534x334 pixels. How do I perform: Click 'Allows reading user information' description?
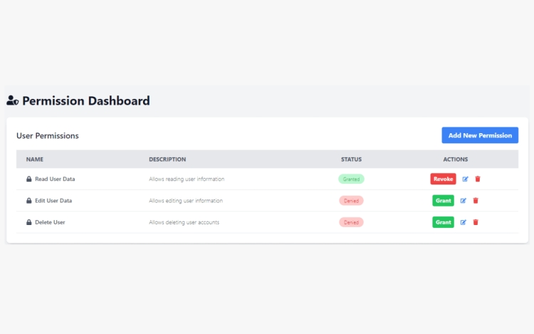(x=187, y=179)
